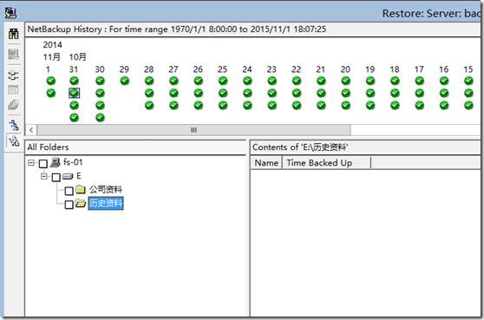Image resolution: width=484 pixels, height=320 pixels.
Task: Collapse the E drive tree node
Action: pyautogui.click(x=44, y=177)
